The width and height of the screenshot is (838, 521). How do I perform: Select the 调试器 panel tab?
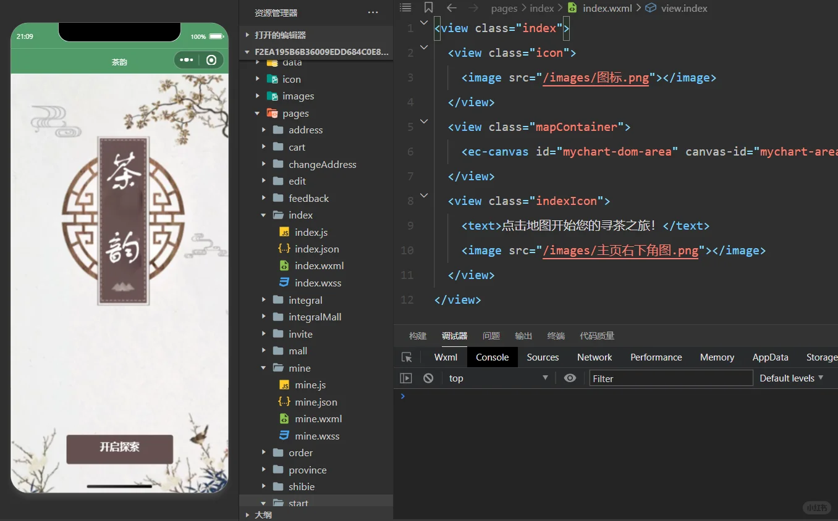pos(454,336)
